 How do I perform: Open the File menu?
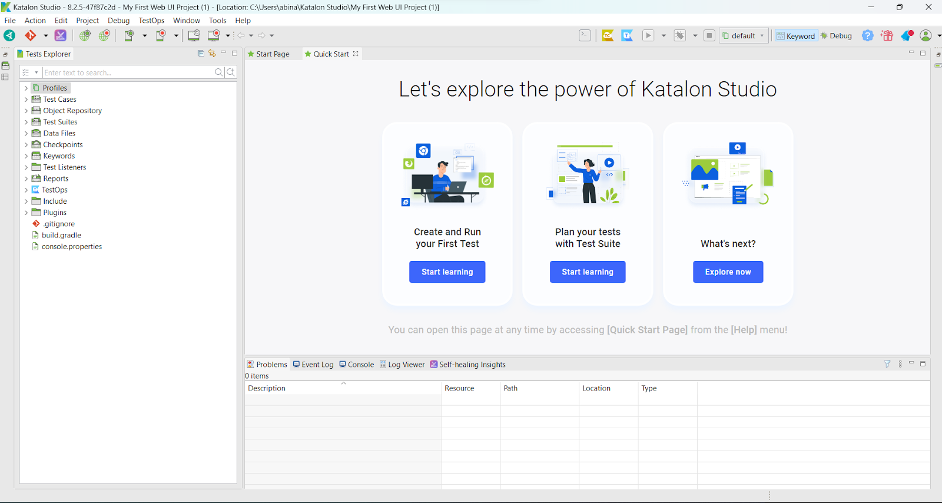10,21
